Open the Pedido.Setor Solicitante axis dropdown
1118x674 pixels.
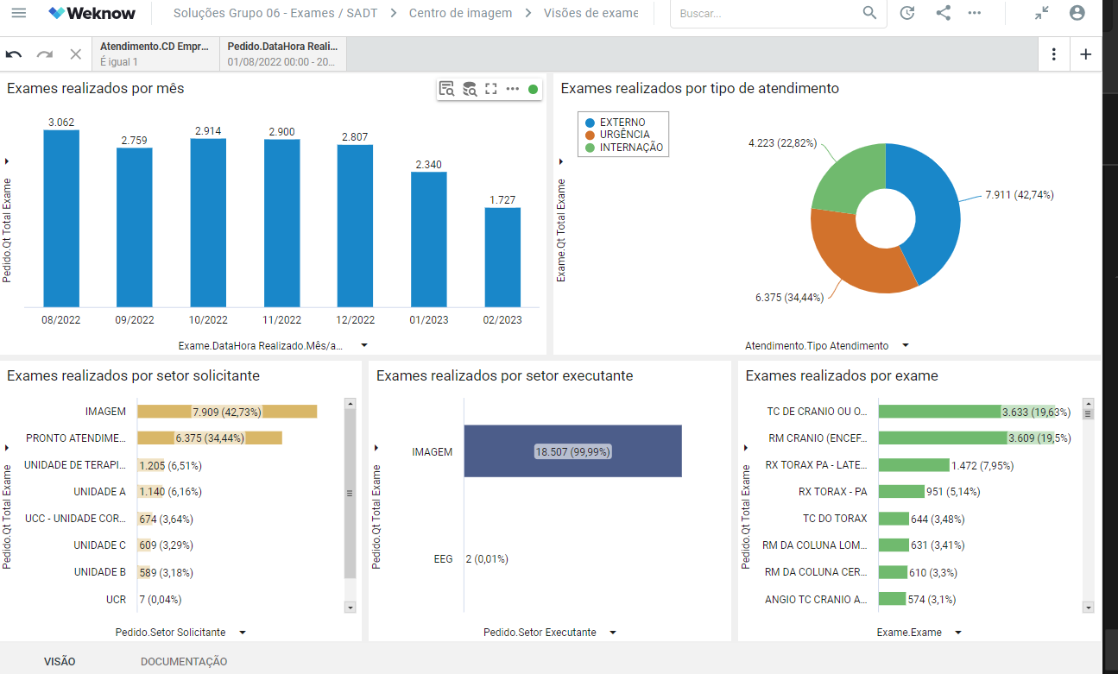pos(243,633)
